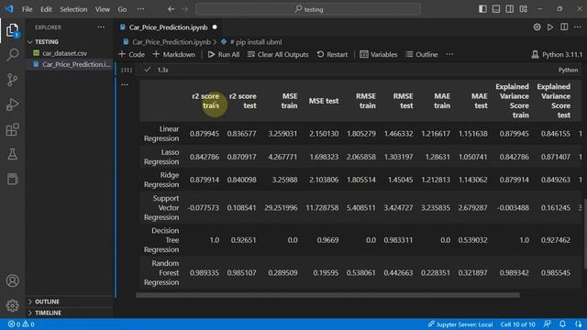
Task: Click Run All cells
Action: tap(224, 54)
